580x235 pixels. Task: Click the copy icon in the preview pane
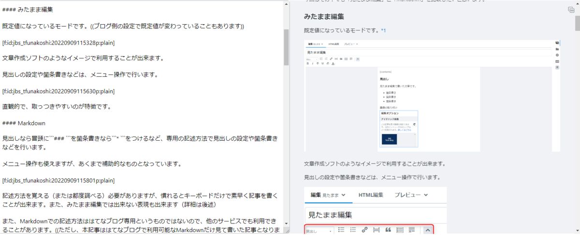571,10
